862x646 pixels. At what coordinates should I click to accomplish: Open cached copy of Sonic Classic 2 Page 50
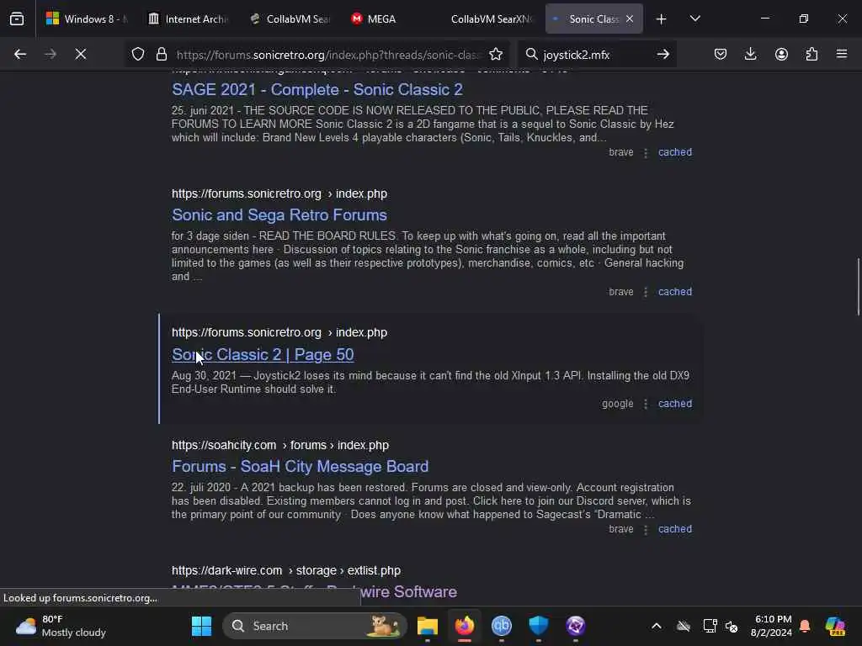(x=675, y=403)
